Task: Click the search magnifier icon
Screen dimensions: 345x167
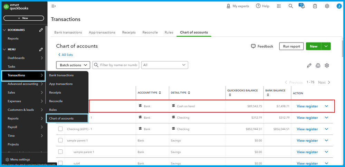Action: coord(291,6)
